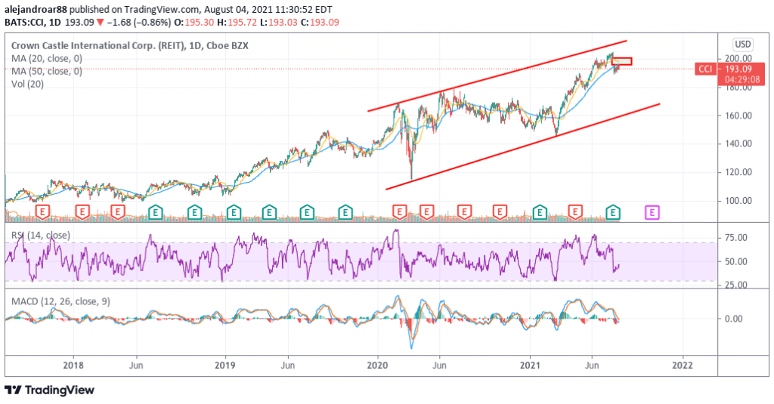The image size is (774, 404).
Task: Select the Vol (20) indicator legend
Action: [28, 85]
